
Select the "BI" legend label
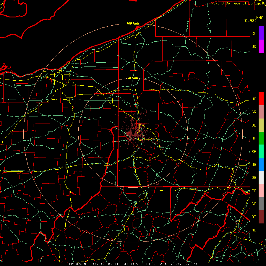coord(254,217)
